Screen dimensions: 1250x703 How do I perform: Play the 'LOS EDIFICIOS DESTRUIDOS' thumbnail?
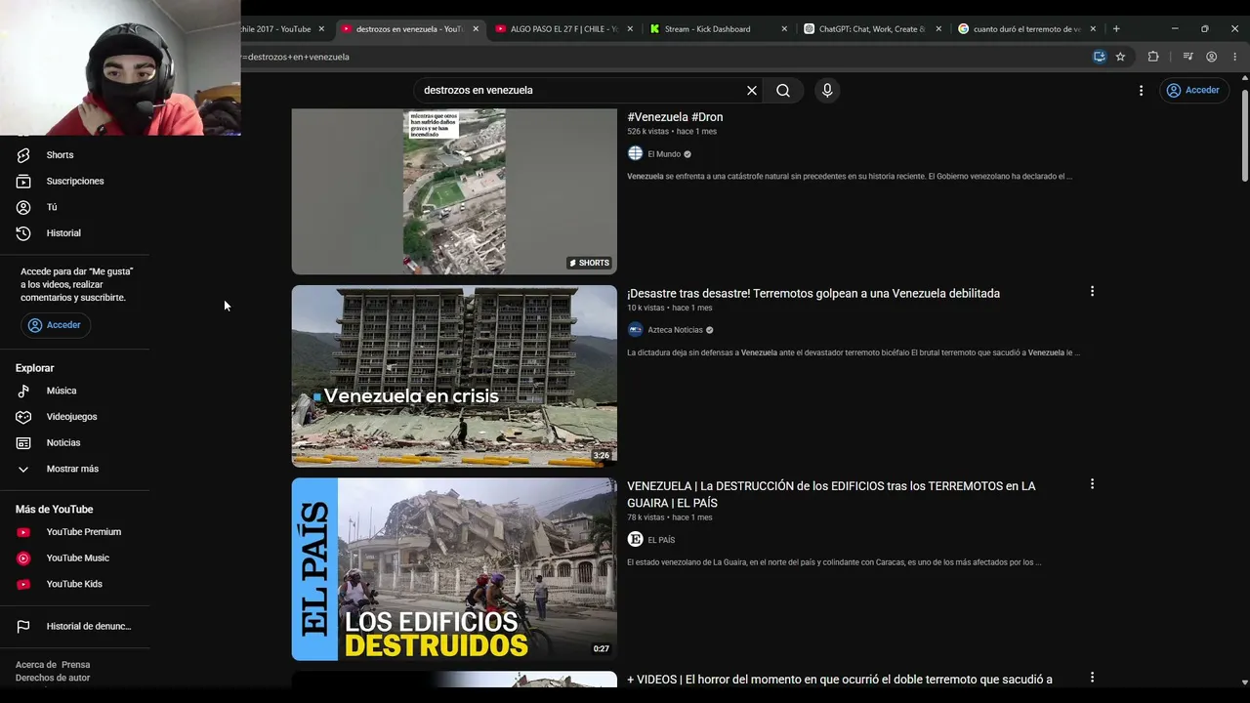(x=454, y=569)
